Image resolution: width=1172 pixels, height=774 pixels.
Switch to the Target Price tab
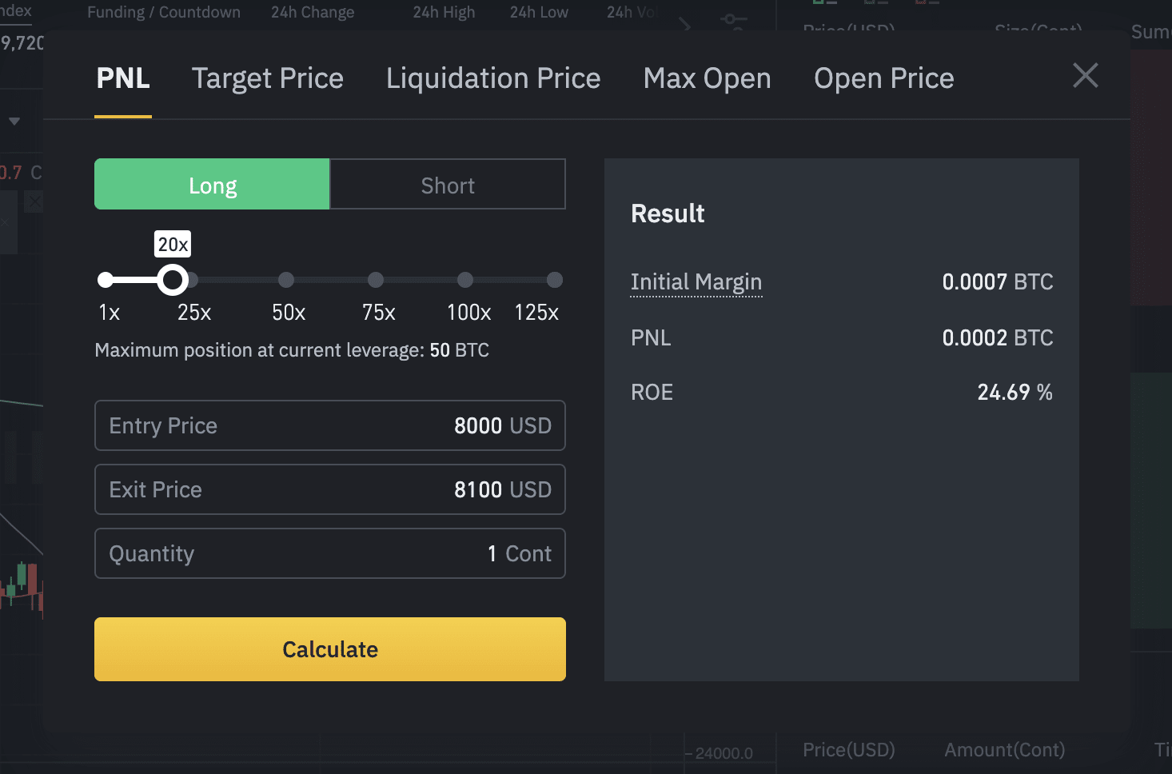[x=267, y=78]
